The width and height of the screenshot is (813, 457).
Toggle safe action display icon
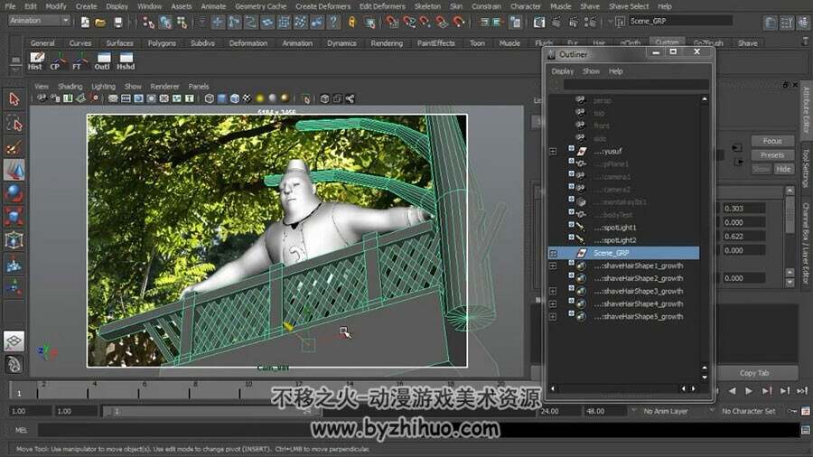(x=176, y=98)
